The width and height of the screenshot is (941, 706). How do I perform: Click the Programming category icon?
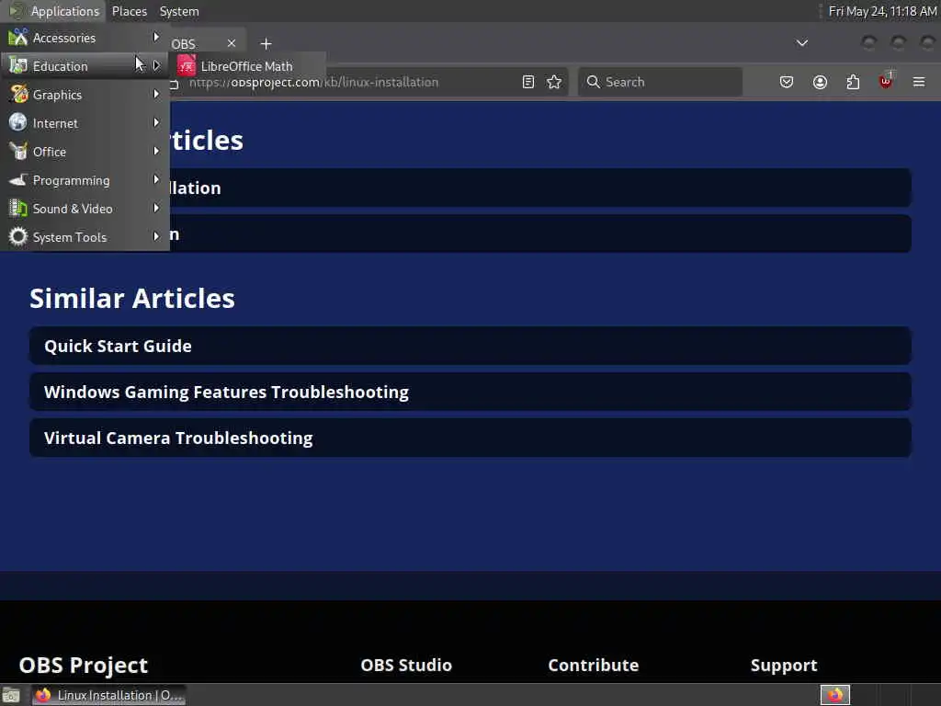point(18,179)
